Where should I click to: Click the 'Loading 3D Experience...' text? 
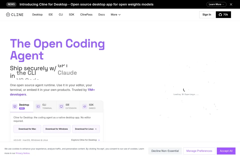(x=186, y=94)
